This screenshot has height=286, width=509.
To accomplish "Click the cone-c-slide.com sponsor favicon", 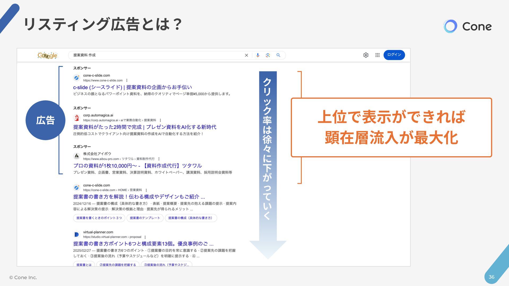I will point(77,78).
